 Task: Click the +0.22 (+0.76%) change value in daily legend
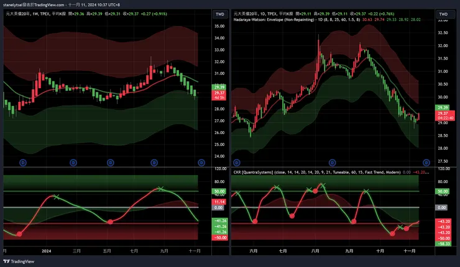pyautogui.click(x=381, y=14)
